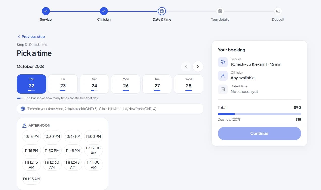The image size is (321, 190).
Task: Select Tuesday 27 date card
Action: coord(157,84)
